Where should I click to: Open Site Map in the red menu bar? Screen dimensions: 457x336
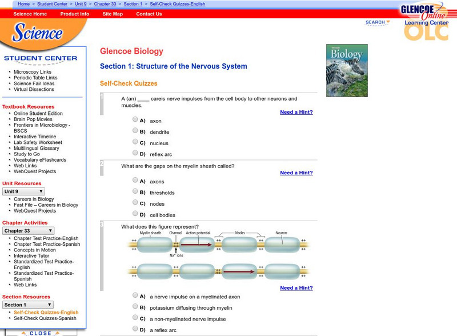point(113,14)
